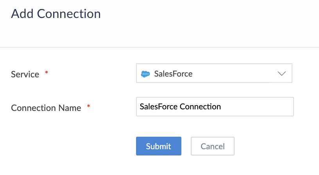Screen dimensions: 319x175
Task: Click the Cancel button
Action: point(213,146)
